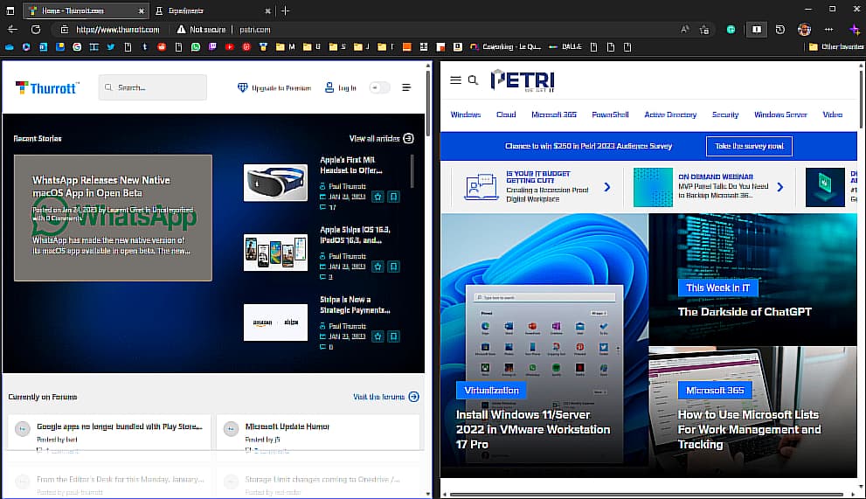This screenshot has width=866, height=499.
Task: Click the Petri logo
Action: point(523,80)
